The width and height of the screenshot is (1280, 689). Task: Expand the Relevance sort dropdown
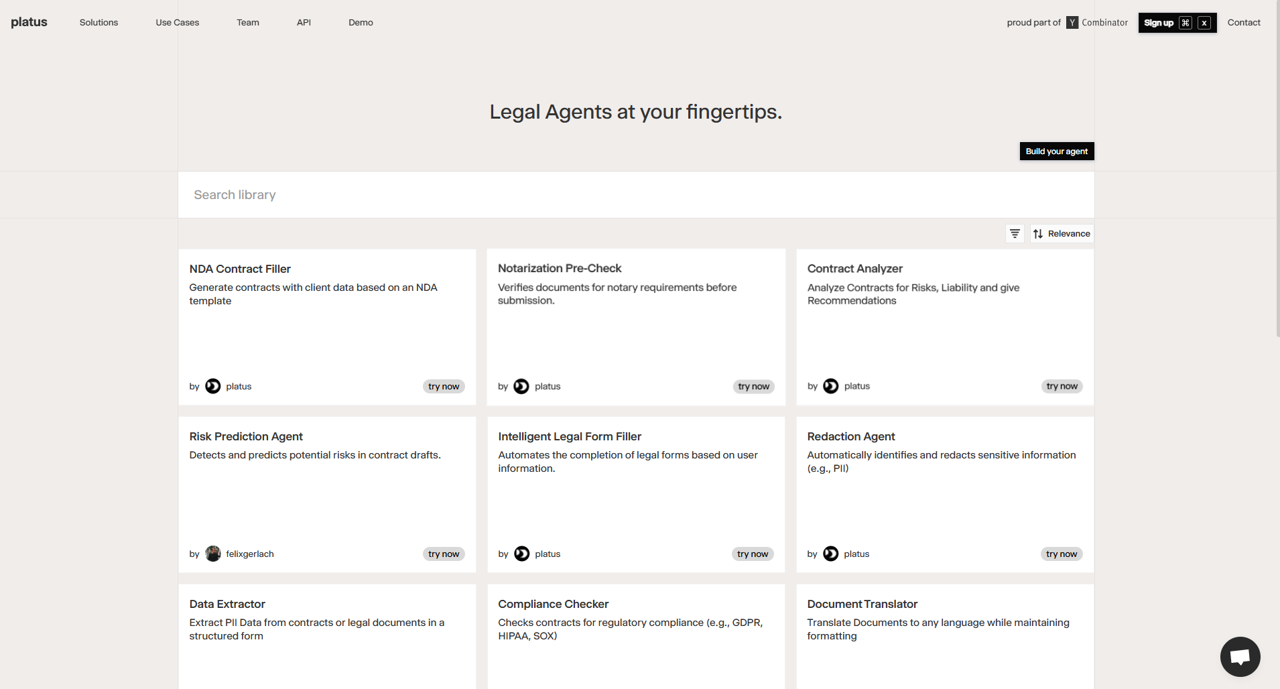[1062, 233]
